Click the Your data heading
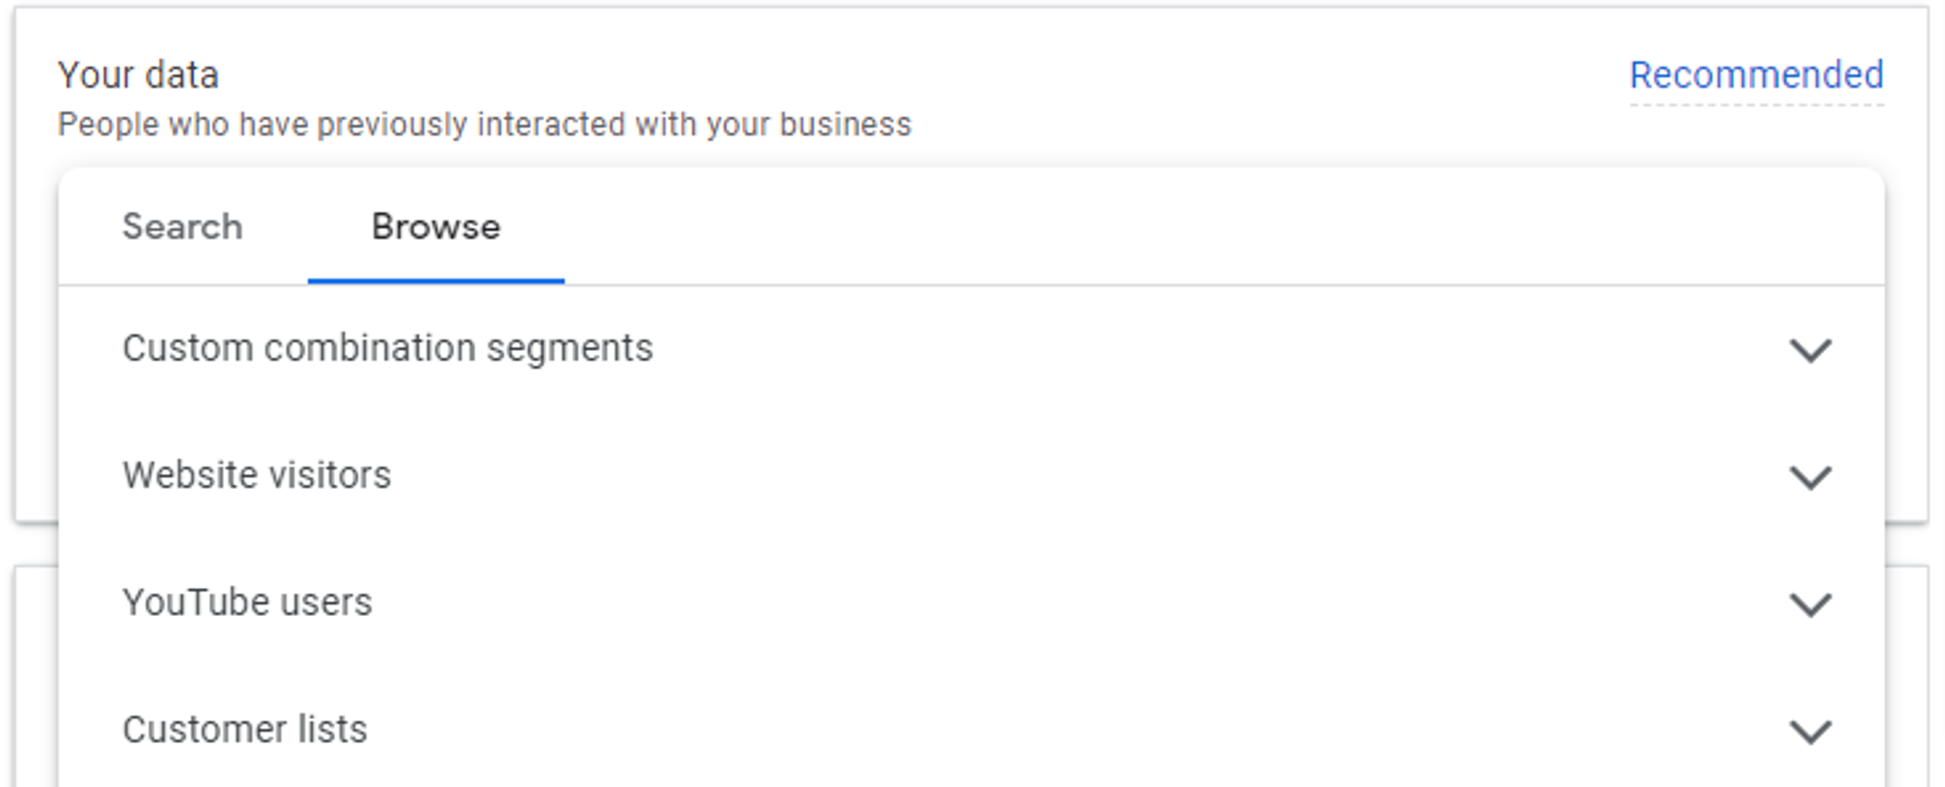1945x787 pixels. click(x=138, y=75)
